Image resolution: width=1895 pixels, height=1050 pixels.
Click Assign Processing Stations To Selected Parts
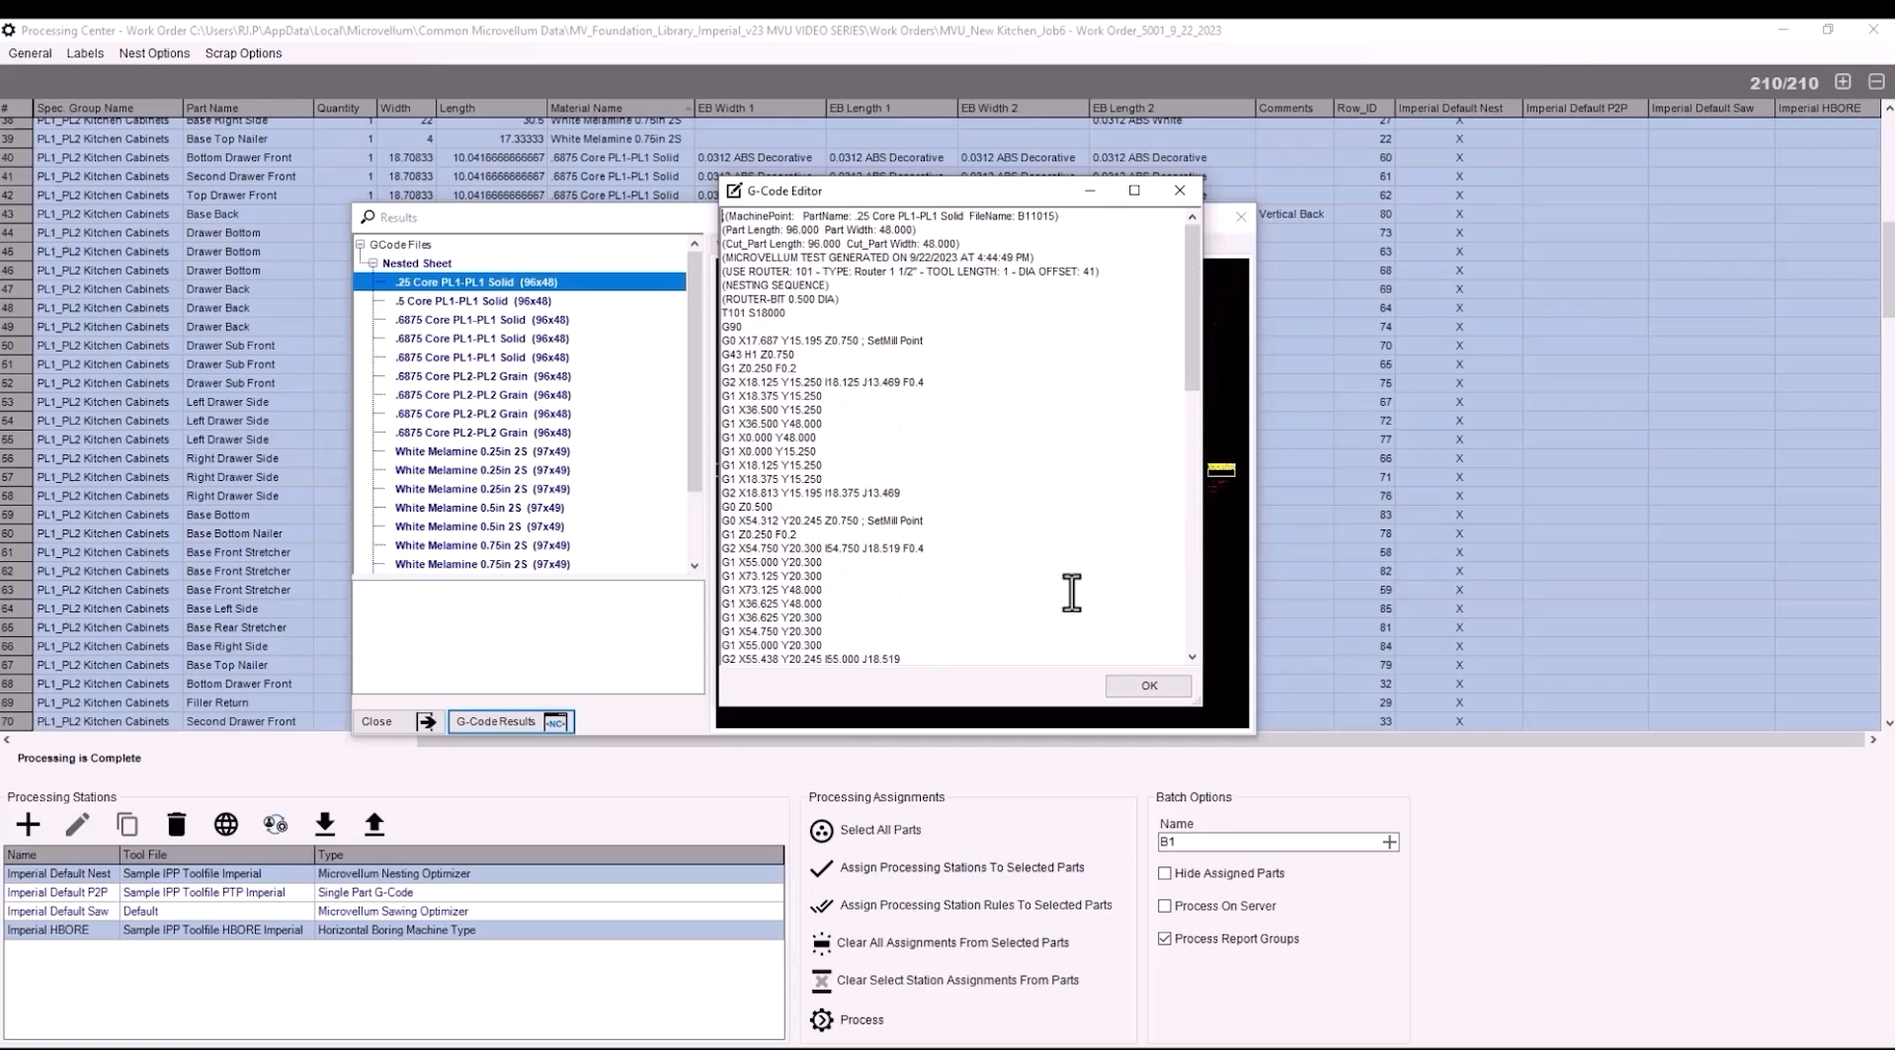click(962, 868)
